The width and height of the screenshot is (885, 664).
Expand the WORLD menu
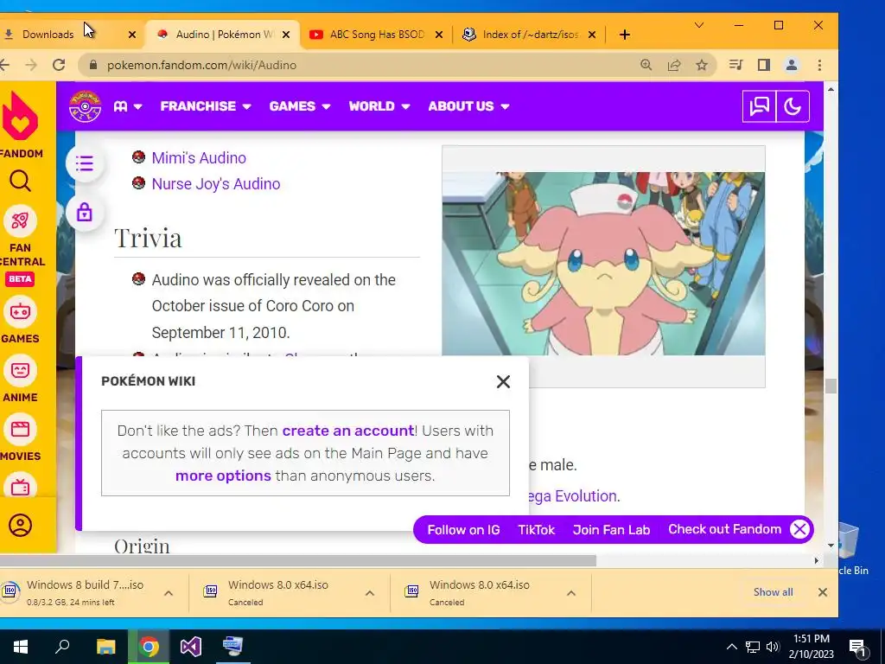[379, 106]
